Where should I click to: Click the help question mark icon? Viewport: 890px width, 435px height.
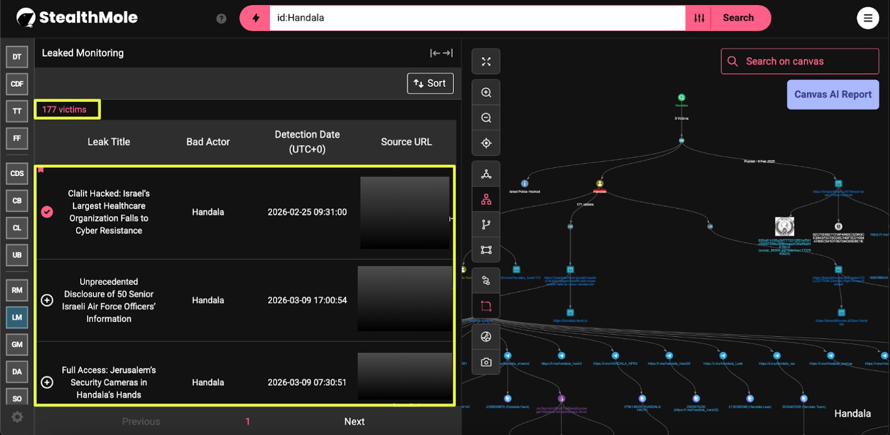[221, 18]
